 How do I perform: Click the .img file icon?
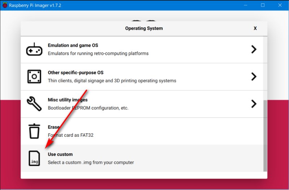(34, 159)
